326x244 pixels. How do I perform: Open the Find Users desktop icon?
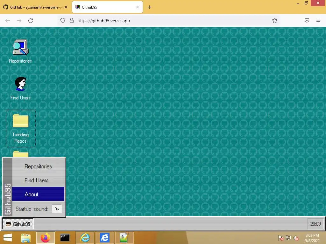20,88
